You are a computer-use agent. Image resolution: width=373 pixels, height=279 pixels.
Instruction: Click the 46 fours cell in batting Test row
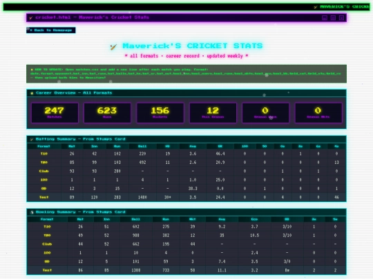tap(336, 197)
